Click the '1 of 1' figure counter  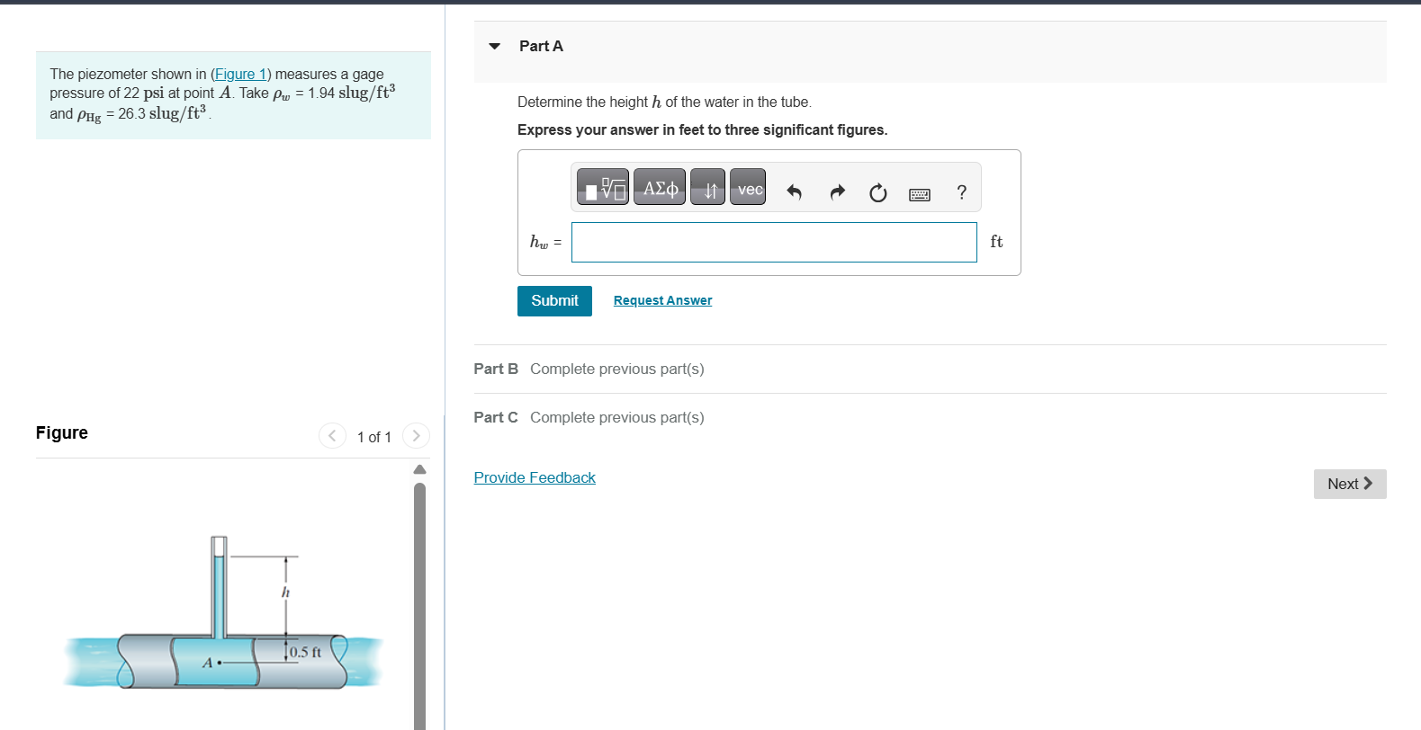point(374,437)
